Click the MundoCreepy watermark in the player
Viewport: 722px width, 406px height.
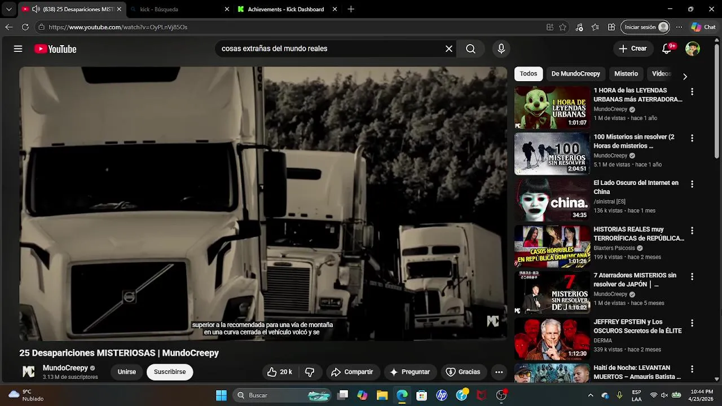(x=493, y=321)
